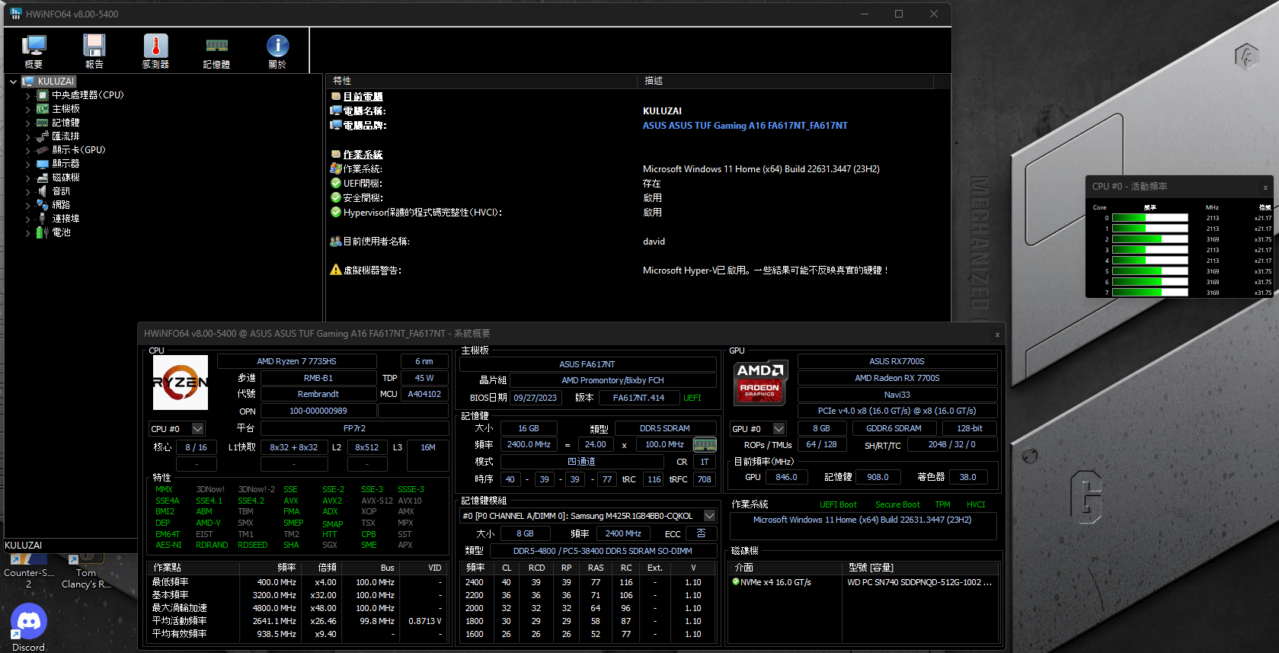The image size is (1279, 653).
Task: Click the Core 7 frequency bar
Action: coord(1150,293)
